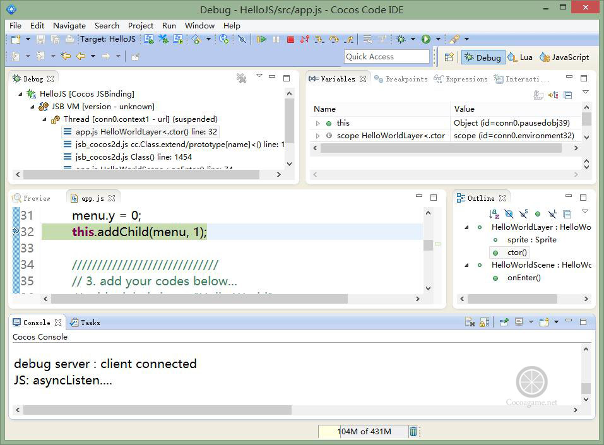This screenshot has height=445, width=604.
Task: Switch to the Tasks tab
Action: click(85, 323)
